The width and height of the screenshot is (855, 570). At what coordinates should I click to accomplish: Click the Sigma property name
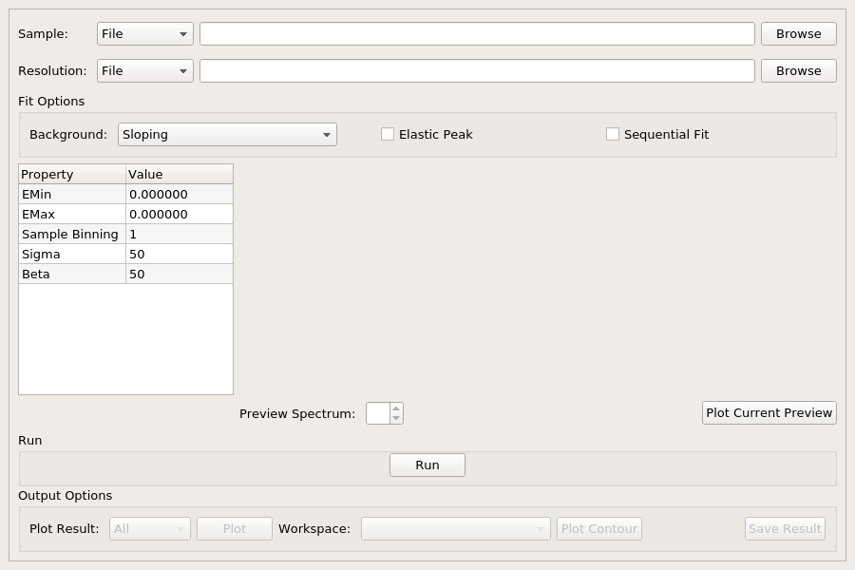point(72,255)
